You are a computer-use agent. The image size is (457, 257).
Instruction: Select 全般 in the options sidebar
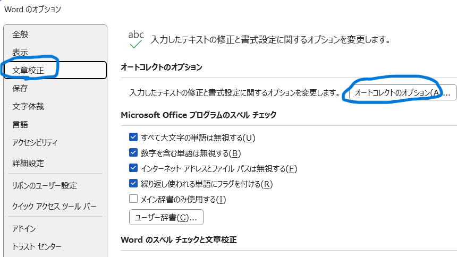click(20, 34)
